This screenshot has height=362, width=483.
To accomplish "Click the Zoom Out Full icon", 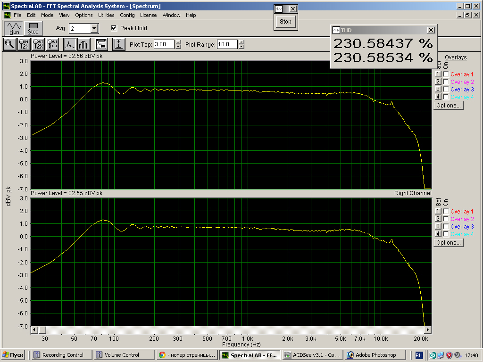I will click(x=52, y=44).
